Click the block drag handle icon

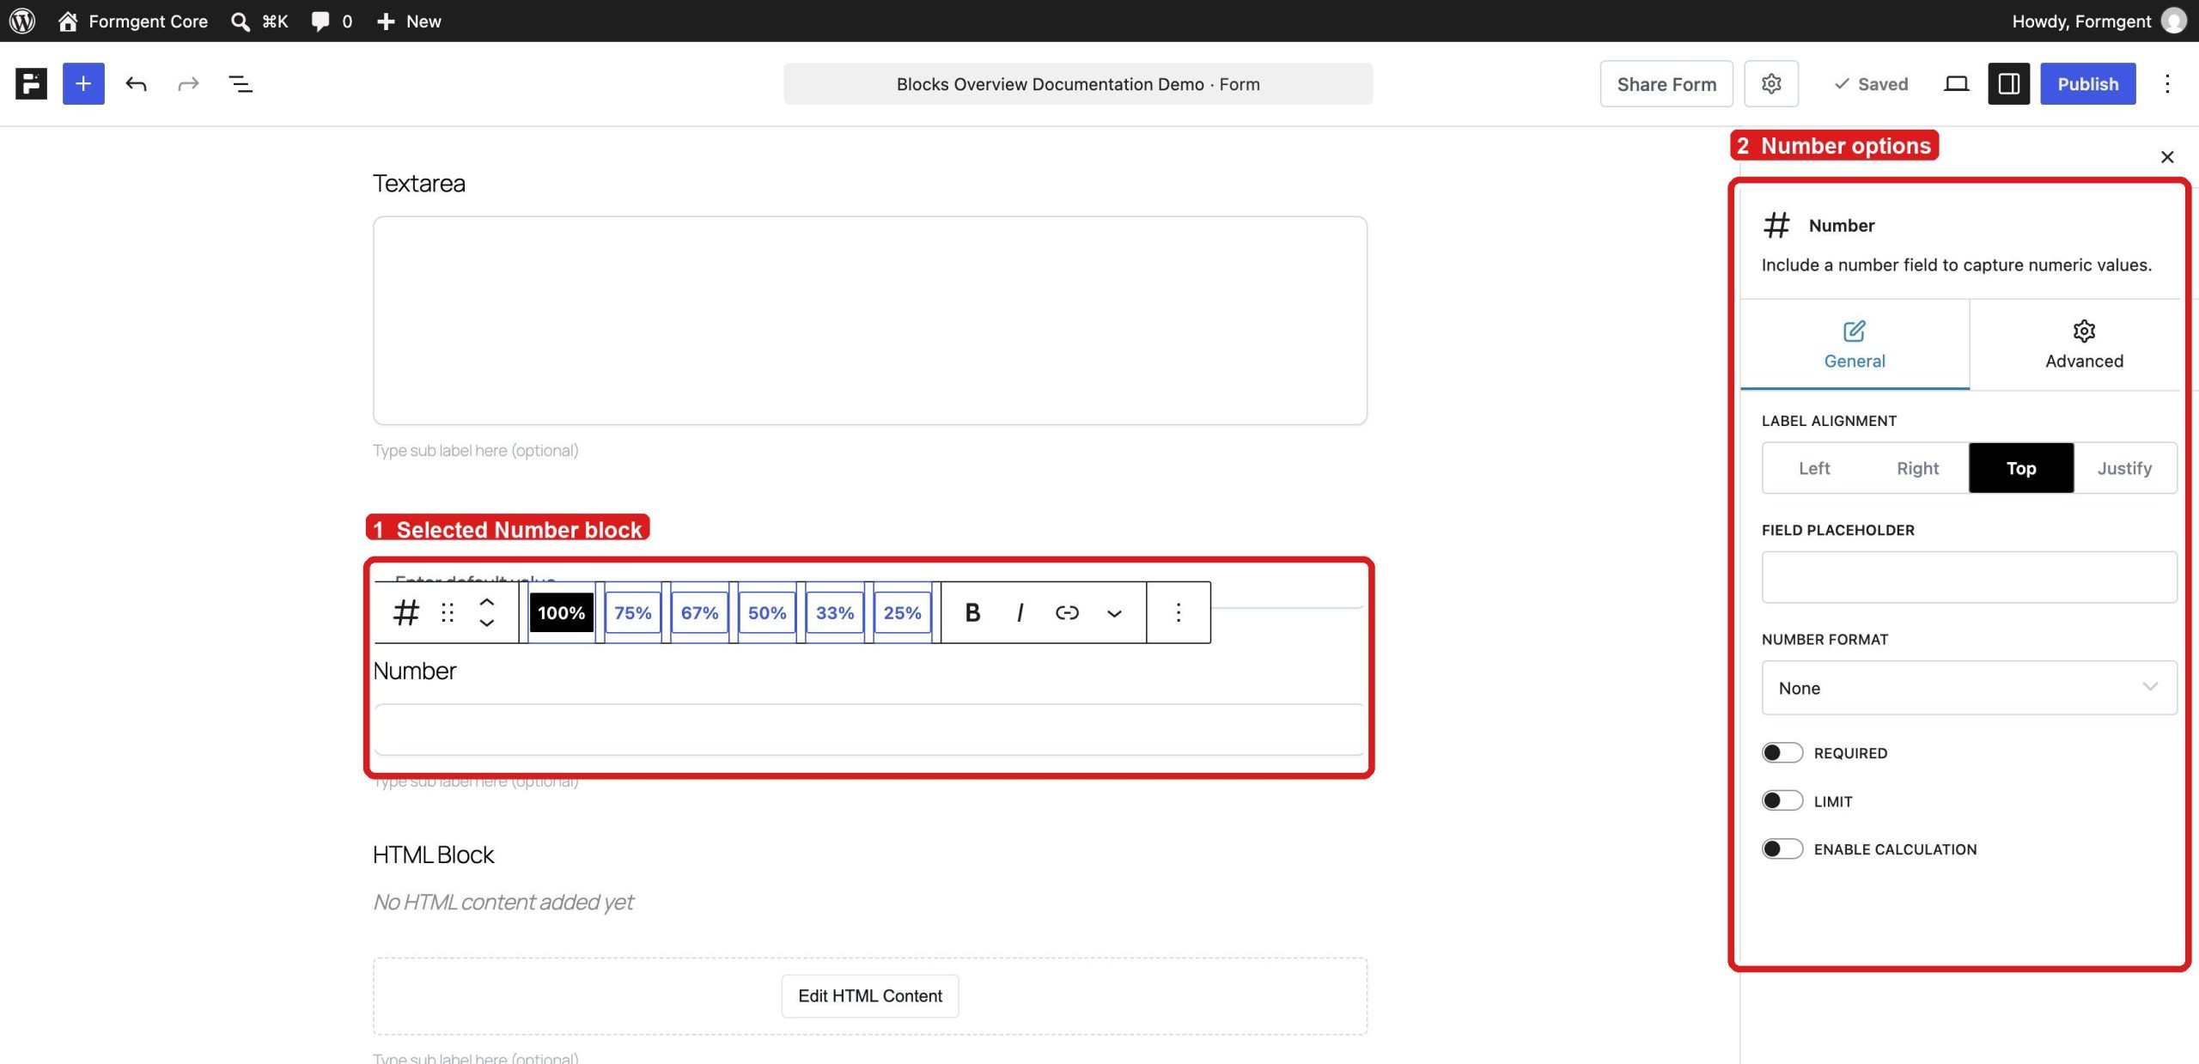point(448,612)
